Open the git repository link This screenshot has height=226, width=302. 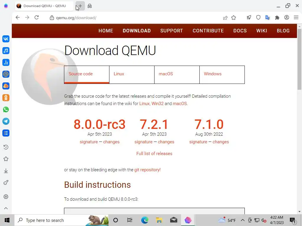147,170
